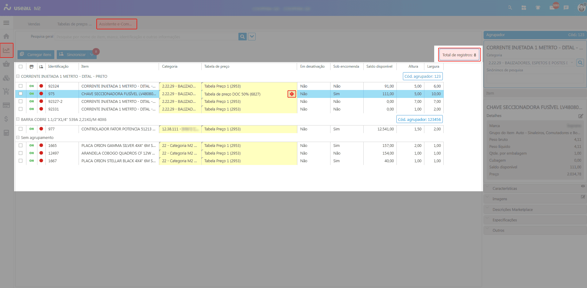
Task: Open the mail inbox with 3065 badge
Action: [x=552, y=8]
